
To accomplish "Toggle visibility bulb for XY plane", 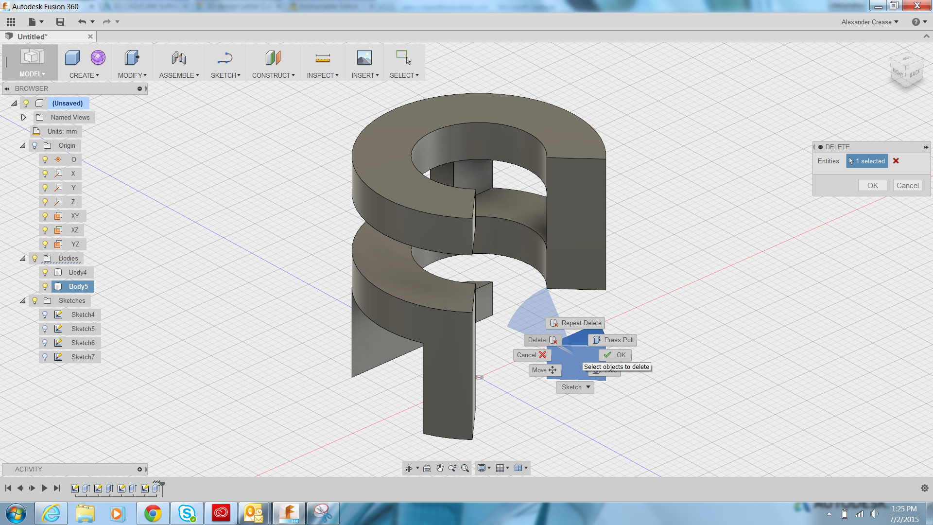I will [x=45, y=216].
